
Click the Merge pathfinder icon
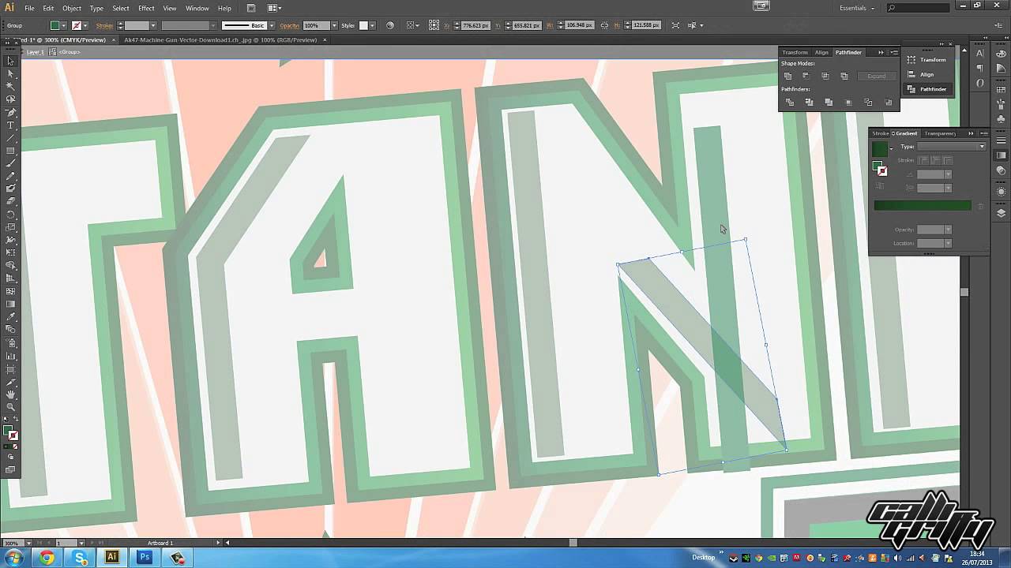829,103
